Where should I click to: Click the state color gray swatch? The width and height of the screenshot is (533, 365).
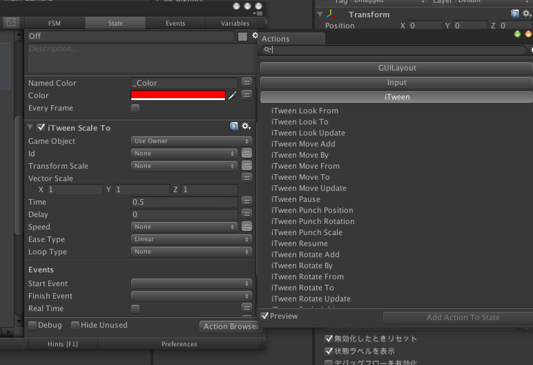[243, 36]
